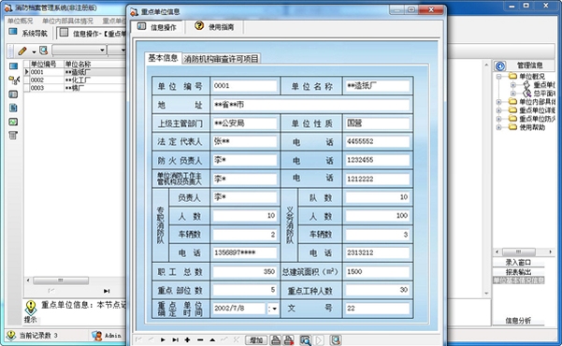
Task: Switch to the 基本信息 tab
Action: click(163, 58)
